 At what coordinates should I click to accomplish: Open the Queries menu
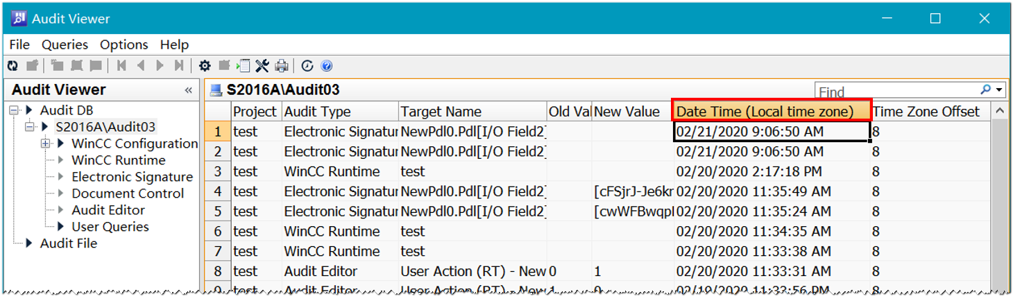[65, 44]
